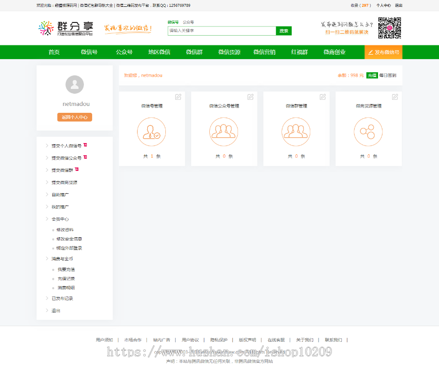Select the 公众号 search type option

click(188, 22)
